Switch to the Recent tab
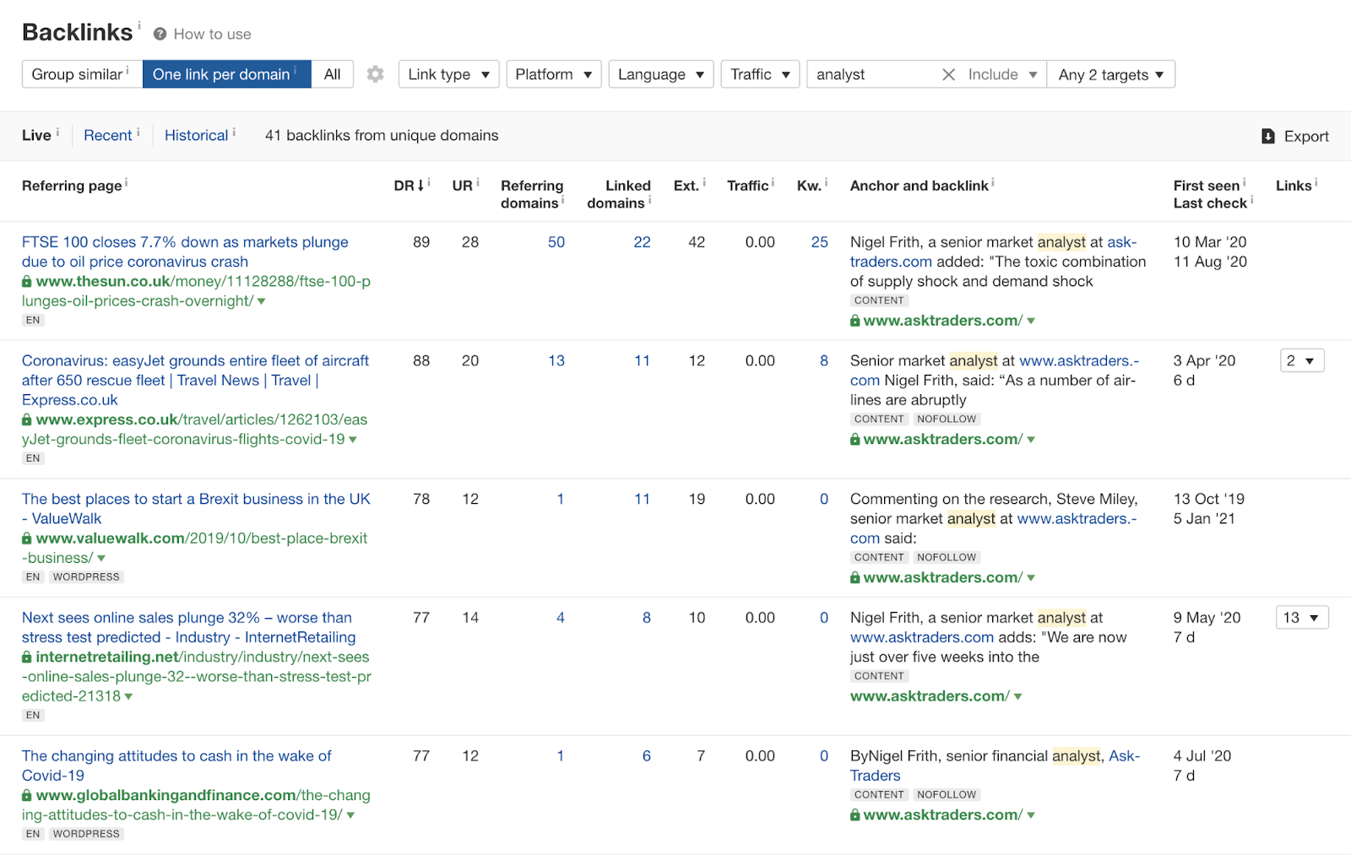1351x855 pixels. (x=107, y=135)
